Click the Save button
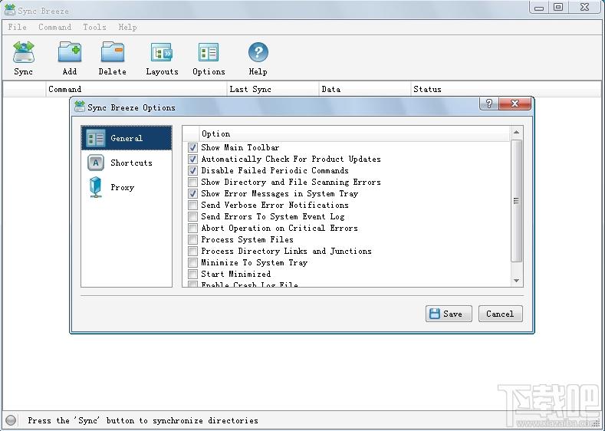This screenshot has height=431, width=605. [449, 314]
